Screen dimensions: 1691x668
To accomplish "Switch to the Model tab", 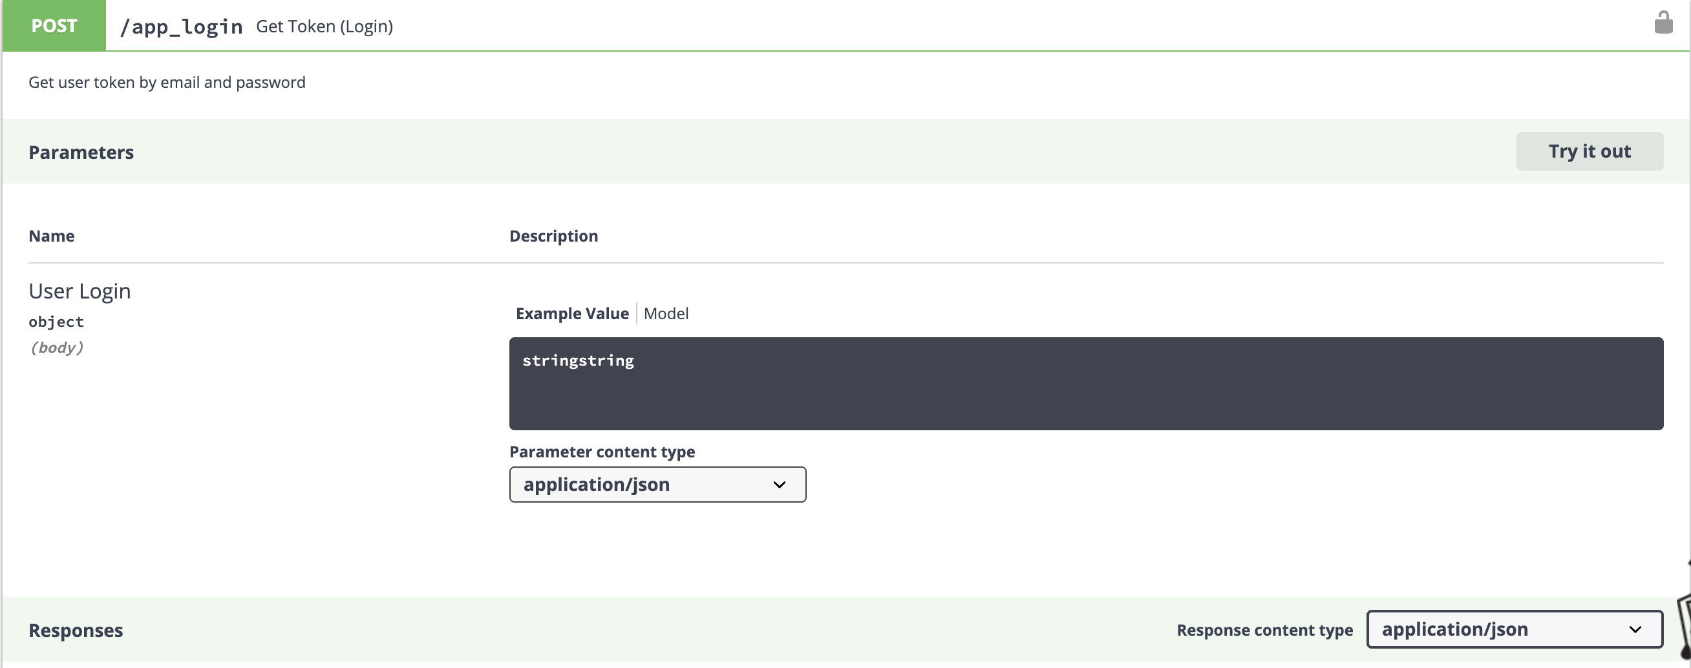I will [x=666, y=314].
